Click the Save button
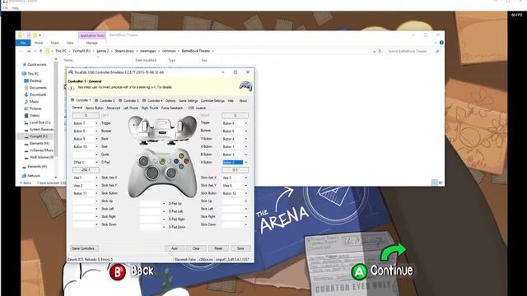This screenshot has width=527, height=296. coord(240,248)
